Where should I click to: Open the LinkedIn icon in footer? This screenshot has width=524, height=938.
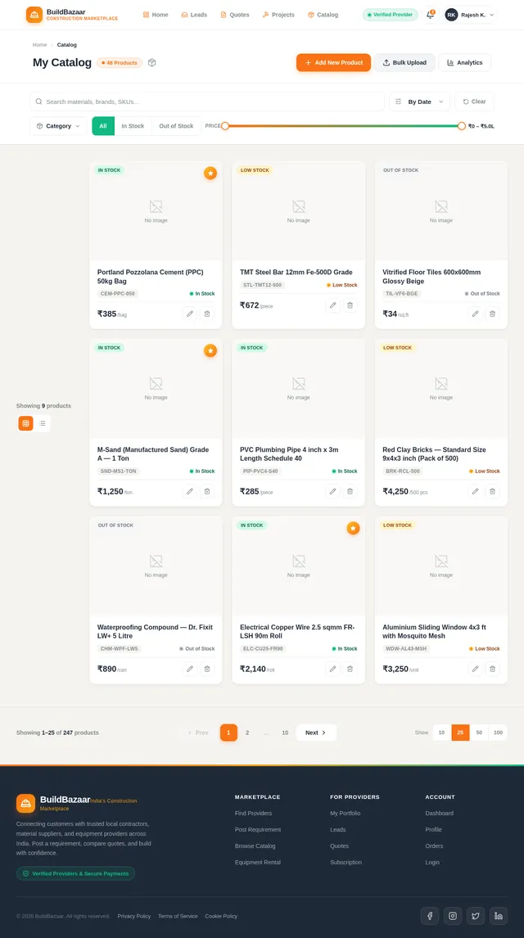tap(499, 916)
